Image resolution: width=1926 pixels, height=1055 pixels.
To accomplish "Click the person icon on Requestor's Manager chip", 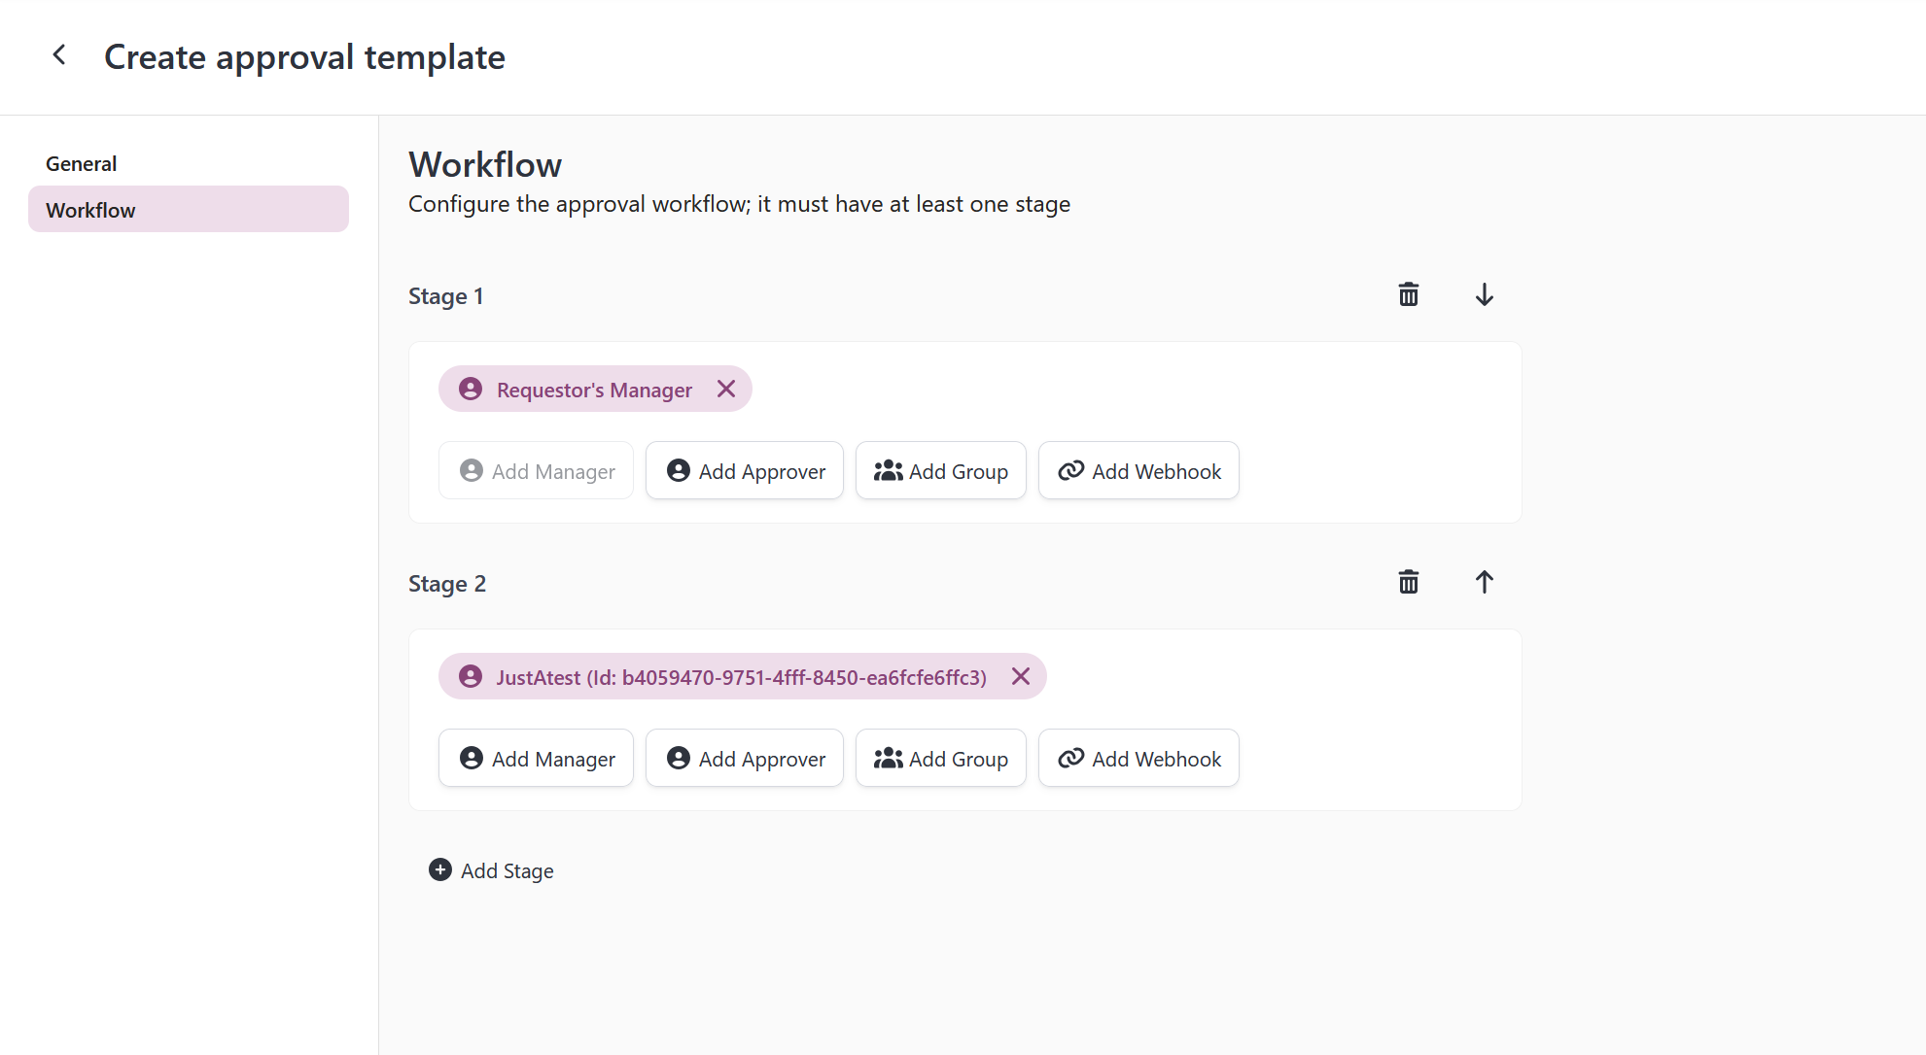I will pyautogui.click(x=471, y=388).
